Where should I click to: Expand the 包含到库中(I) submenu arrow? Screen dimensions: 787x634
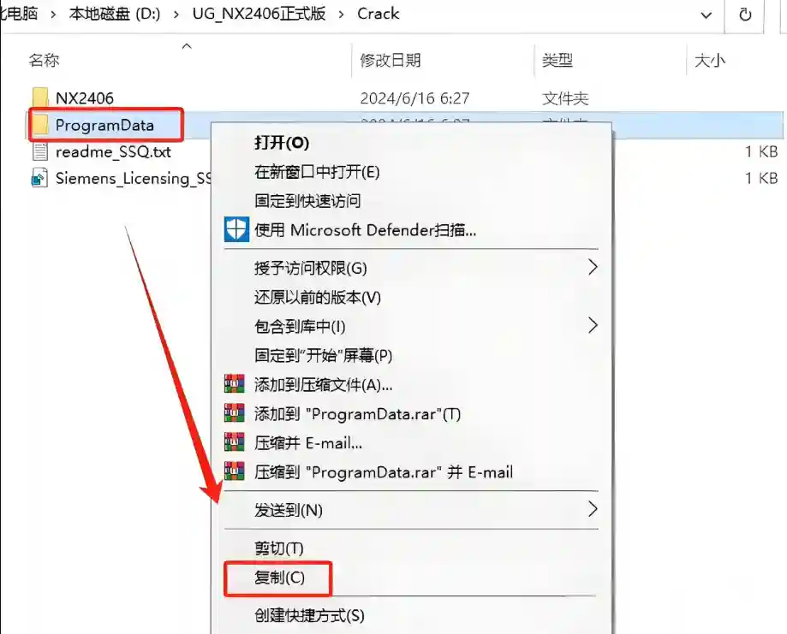[x=593, y=325]
